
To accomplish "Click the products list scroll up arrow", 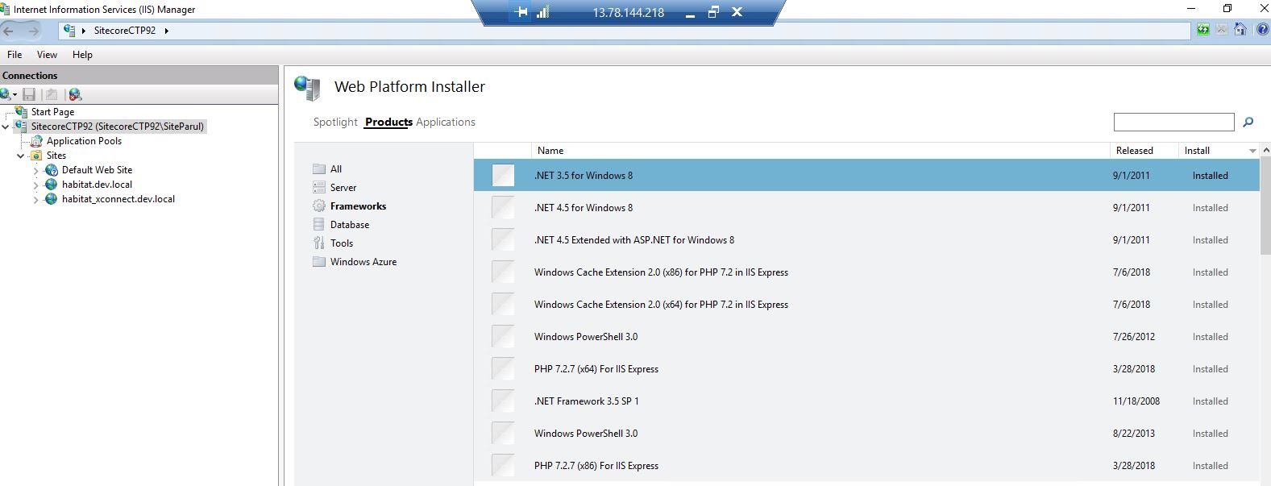I will pos(1265,151).
